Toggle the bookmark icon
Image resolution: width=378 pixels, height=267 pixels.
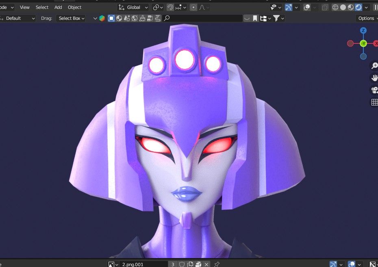point(255,18)
